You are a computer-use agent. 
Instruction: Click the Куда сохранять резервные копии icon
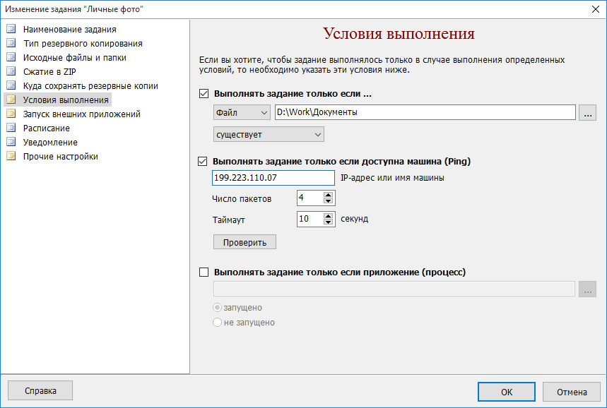[x=11, y=86]
